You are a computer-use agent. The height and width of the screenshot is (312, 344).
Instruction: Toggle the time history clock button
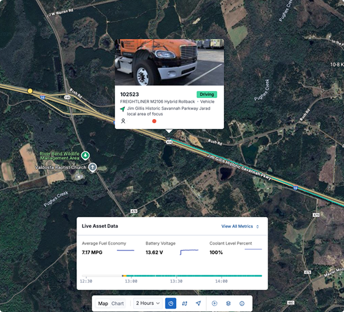pos(170,303)
